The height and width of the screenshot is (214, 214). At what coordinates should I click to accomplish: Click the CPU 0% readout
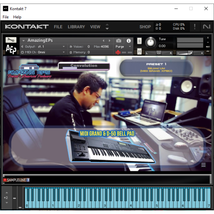click(x=179, y=24)
